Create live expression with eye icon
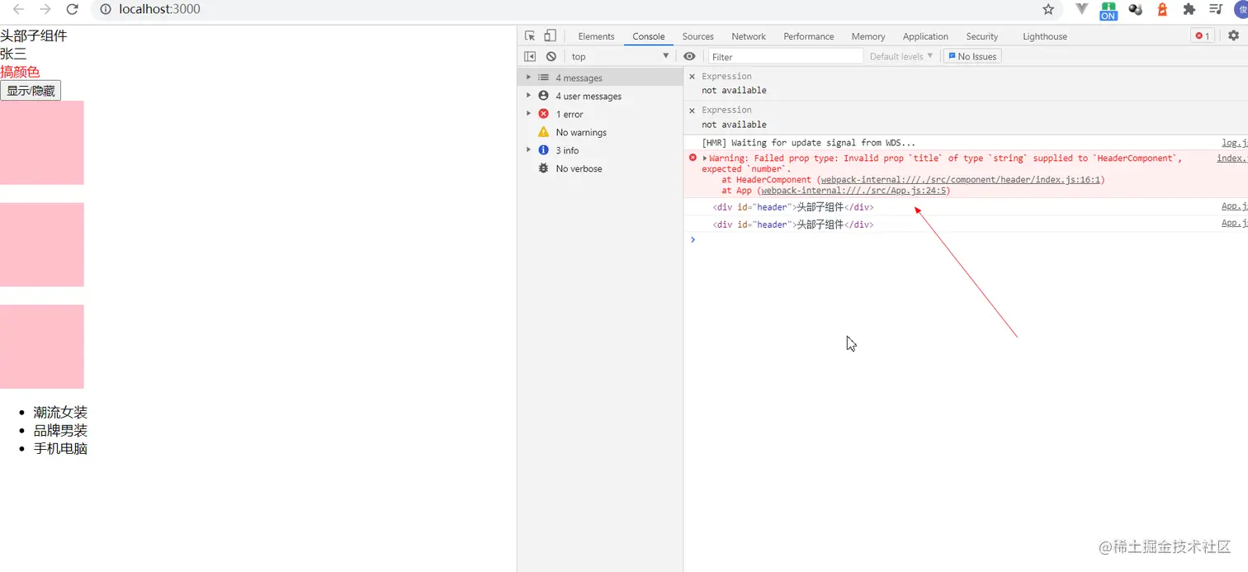The width and height of the screenshot is (1248, 572). pos(689,56)
